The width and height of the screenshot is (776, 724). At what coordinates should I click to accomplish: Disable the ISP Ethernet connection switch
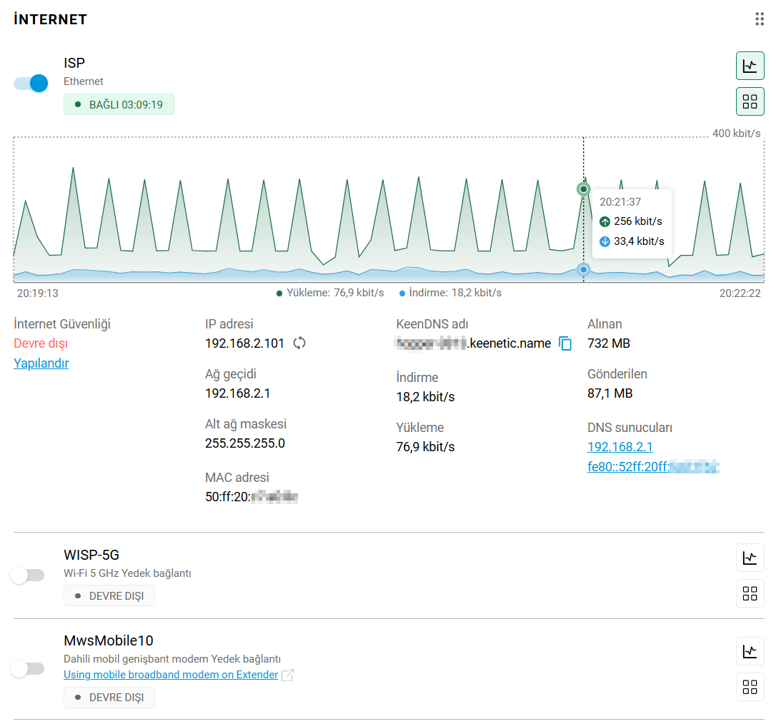point(31,84)
